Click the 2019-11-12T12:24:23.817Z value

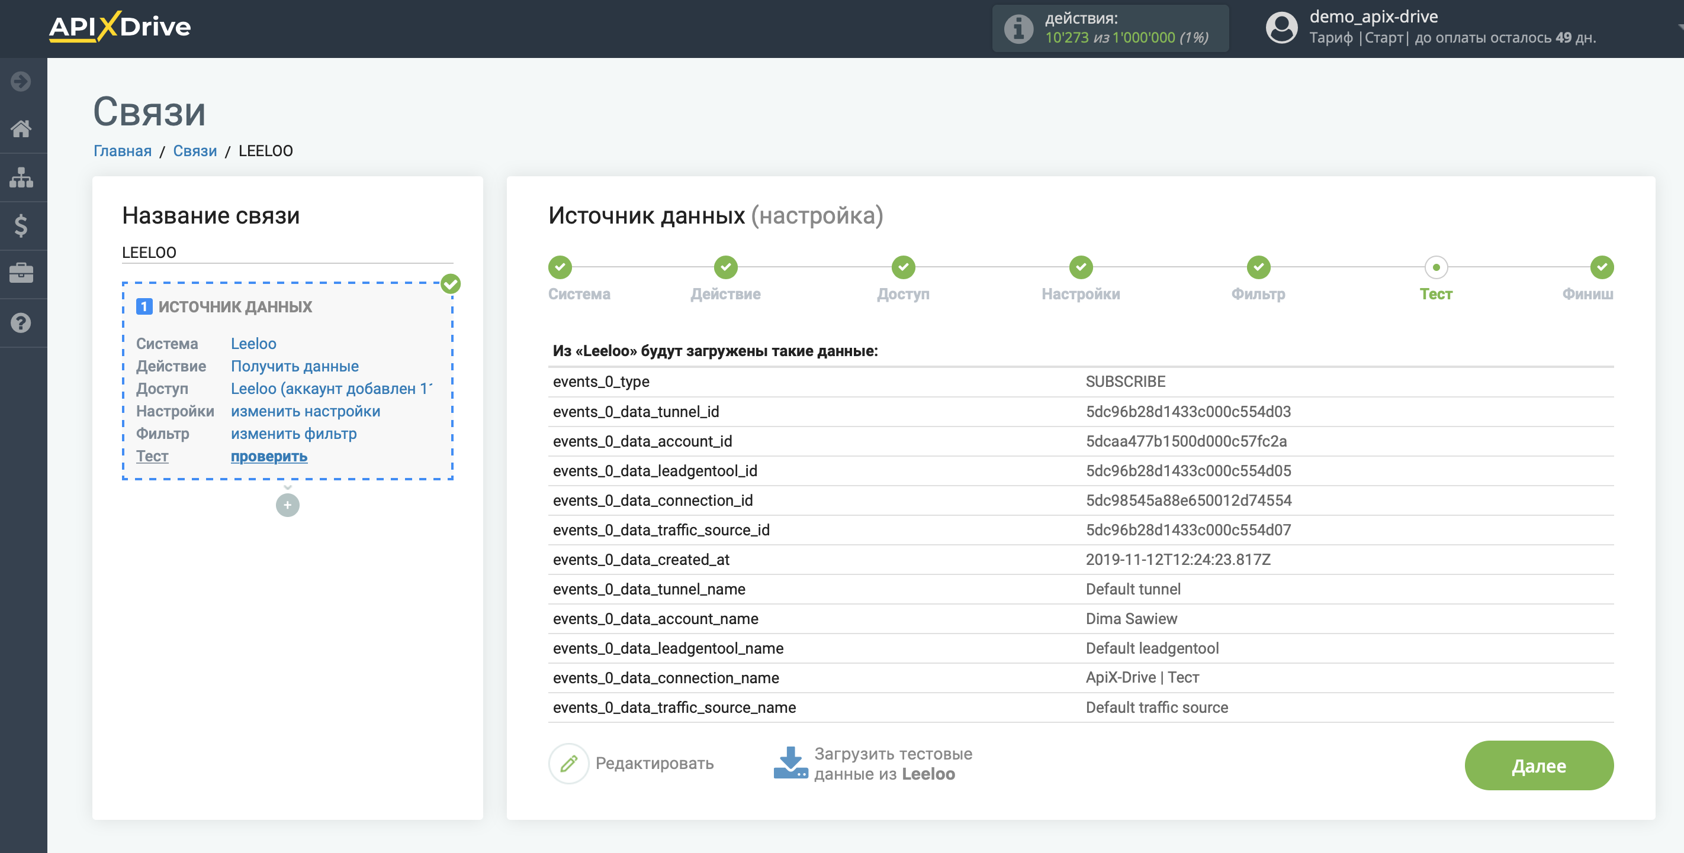click(1178, 559)
